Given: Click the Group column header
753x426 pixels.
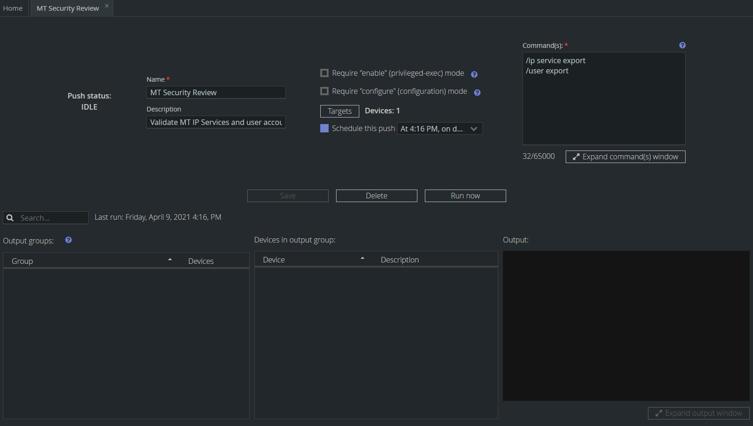Looking at the screenshot, I should pos(22,261).
